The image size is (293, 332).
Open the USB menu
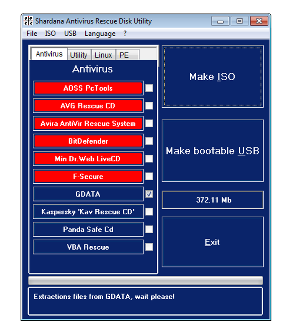70,34
